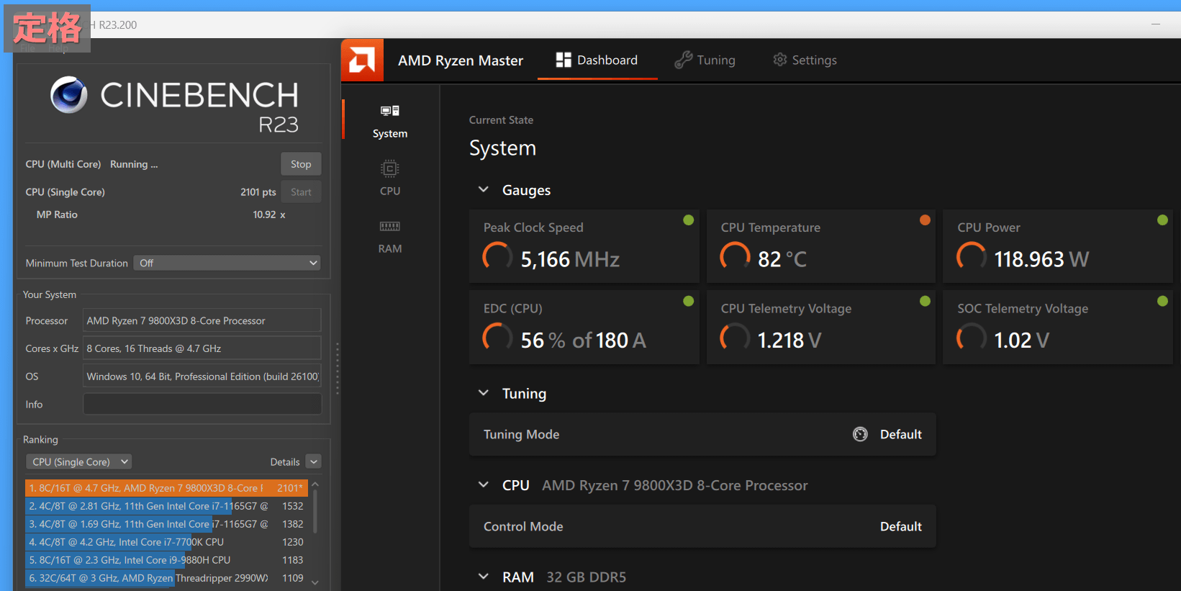Collapse the Gauges section

[x=484, y=190]
